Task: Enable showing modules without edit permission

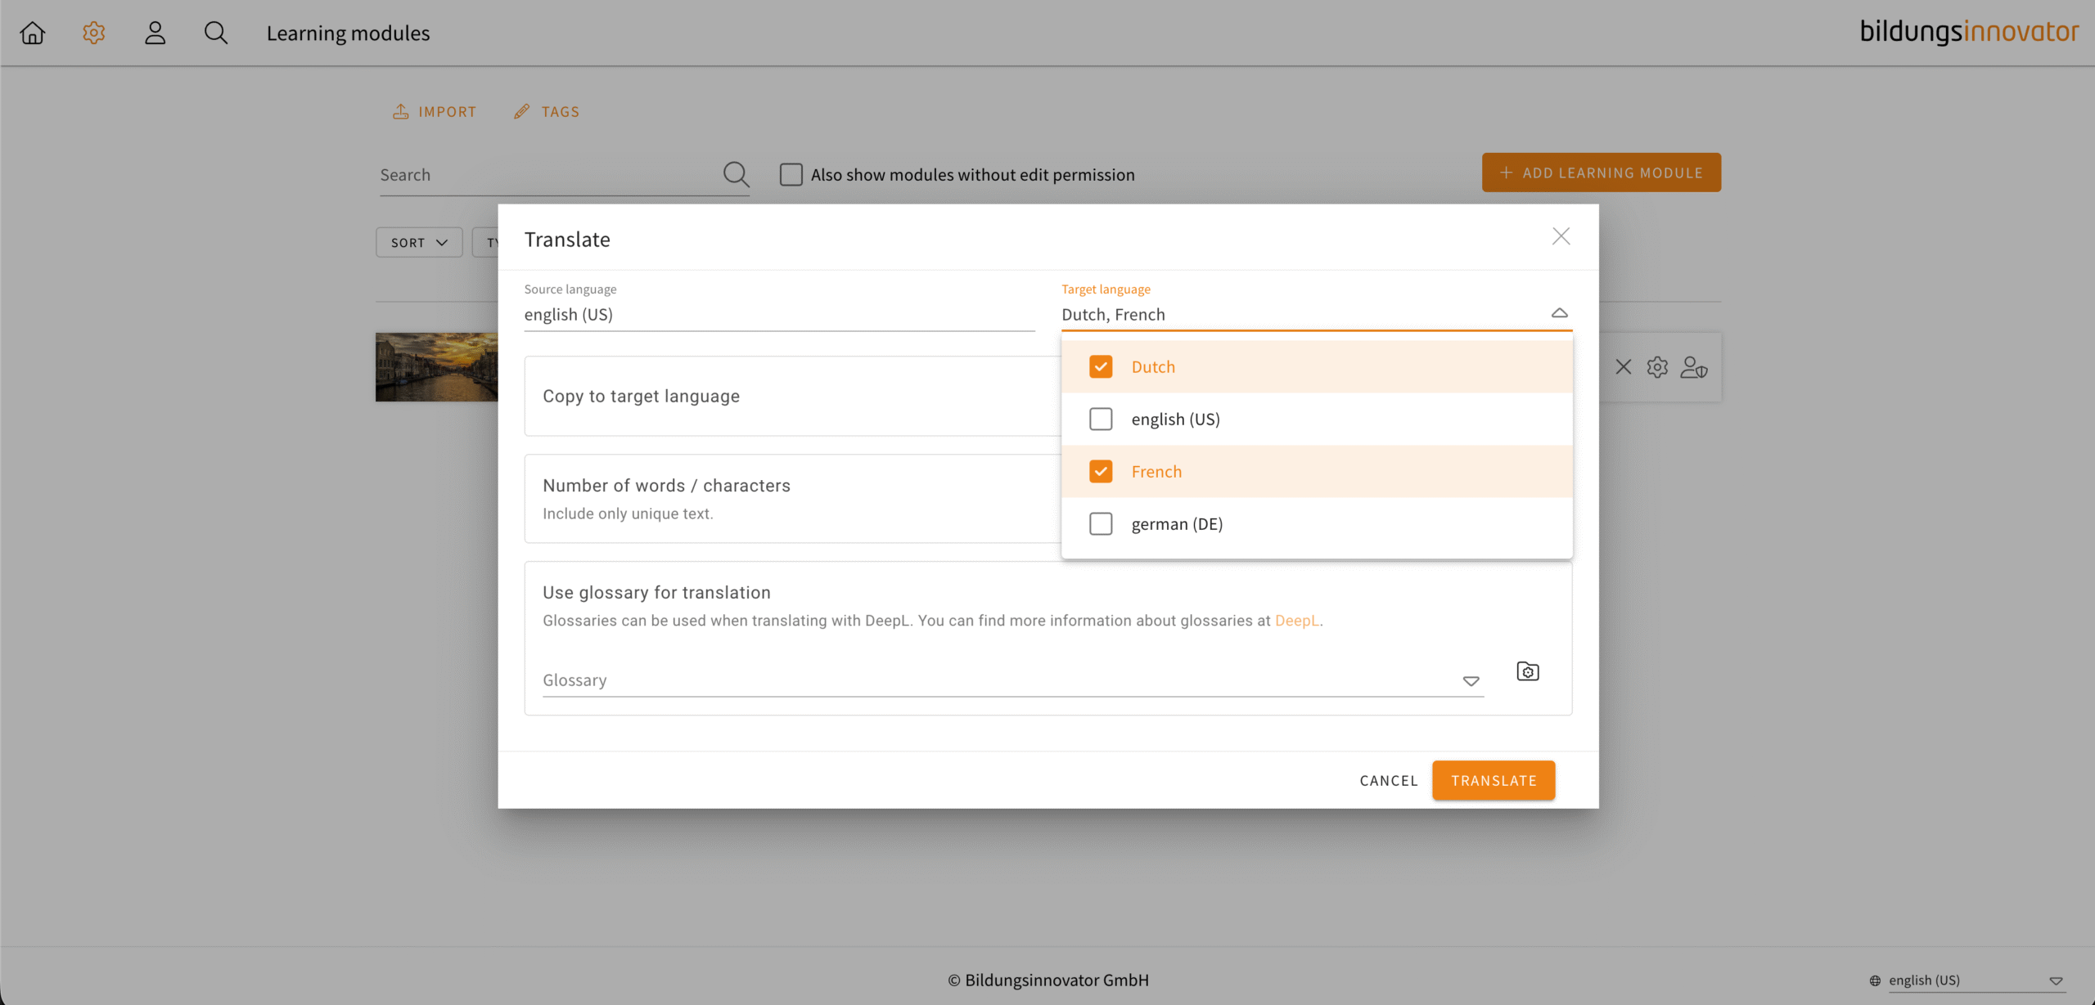Action: click(791, 174)
